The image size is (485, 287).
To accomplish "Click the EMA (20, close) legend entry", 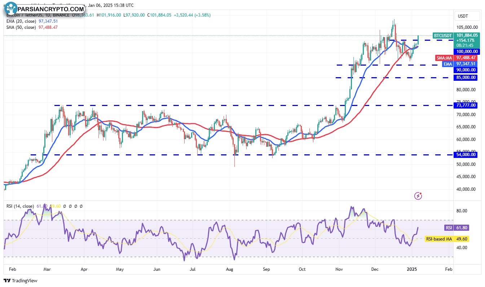I will tap(21, 21).
